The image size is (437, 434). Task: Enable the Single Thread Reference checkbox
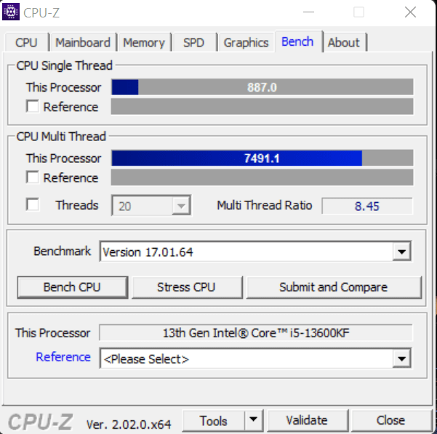(x=32, y=106)
